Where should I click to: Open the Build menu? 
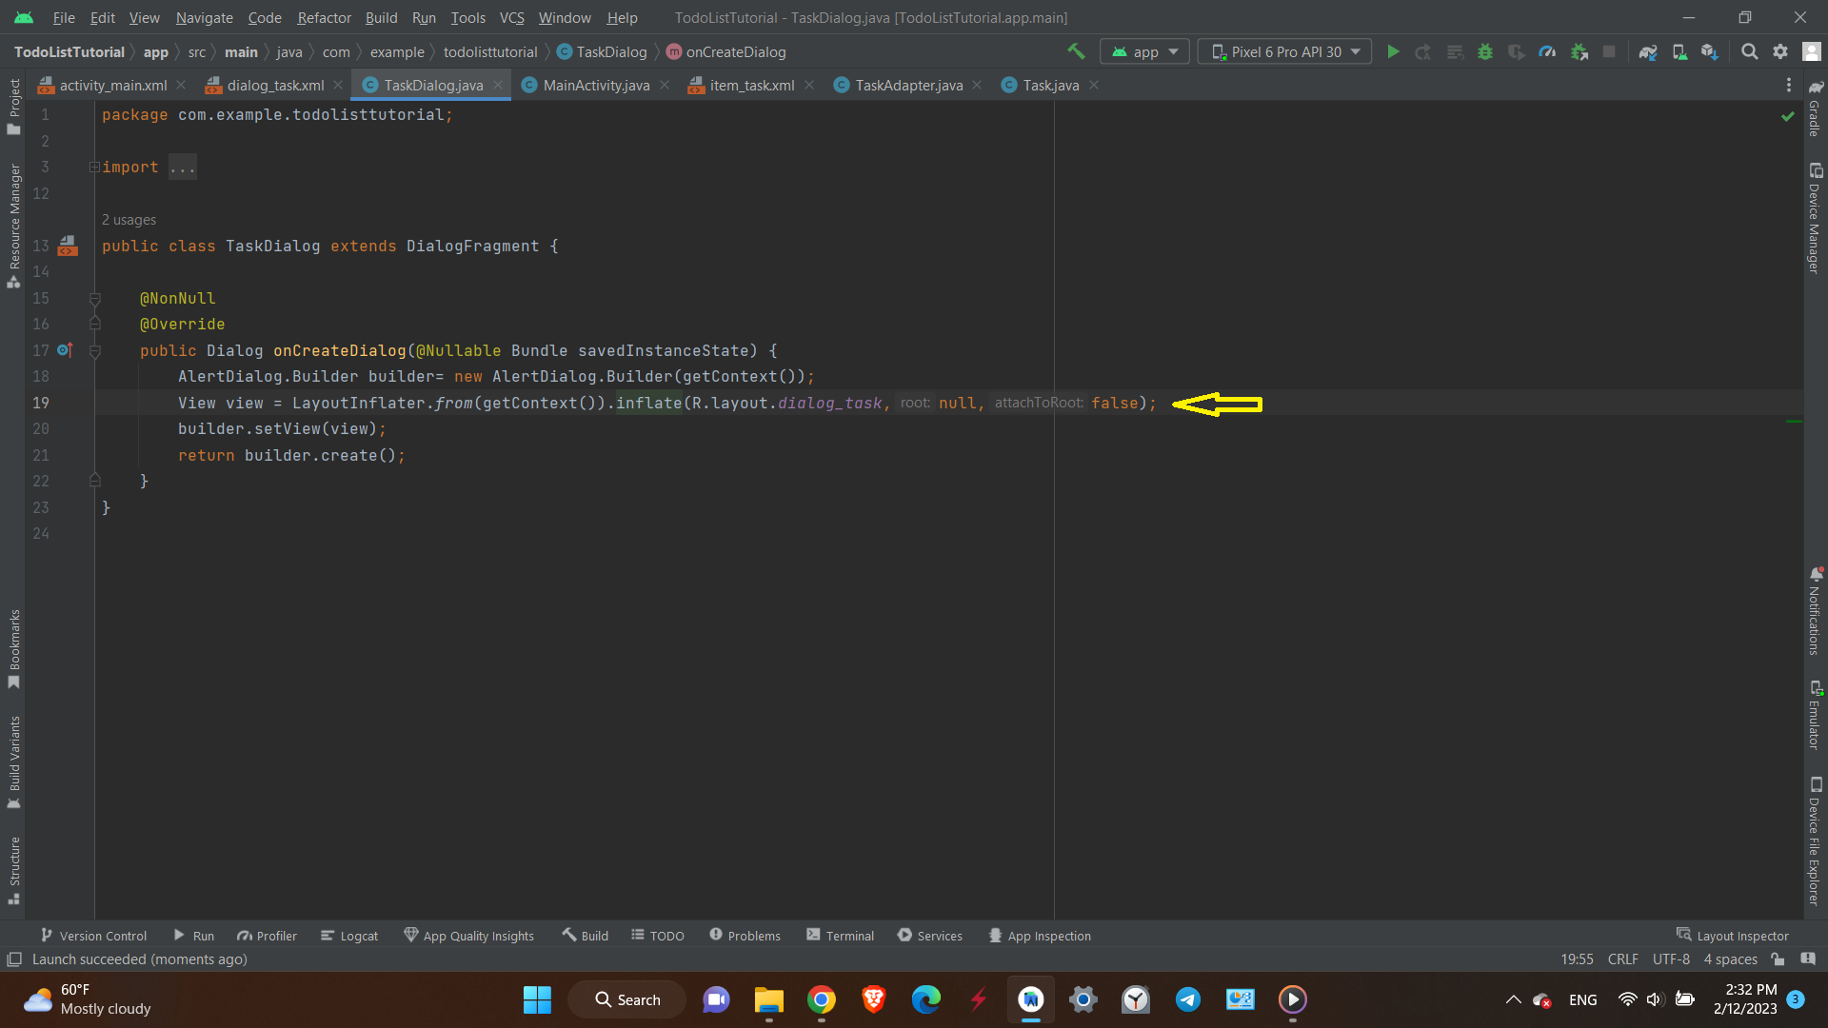click(x=381, y=17)
